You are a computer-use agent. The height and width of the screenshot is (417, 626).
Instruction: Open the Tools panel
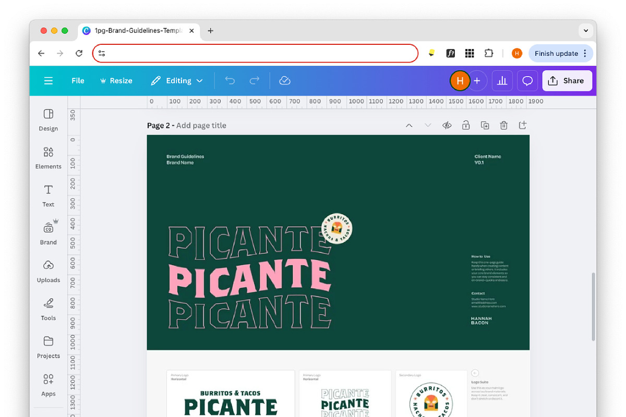[49, 310]
